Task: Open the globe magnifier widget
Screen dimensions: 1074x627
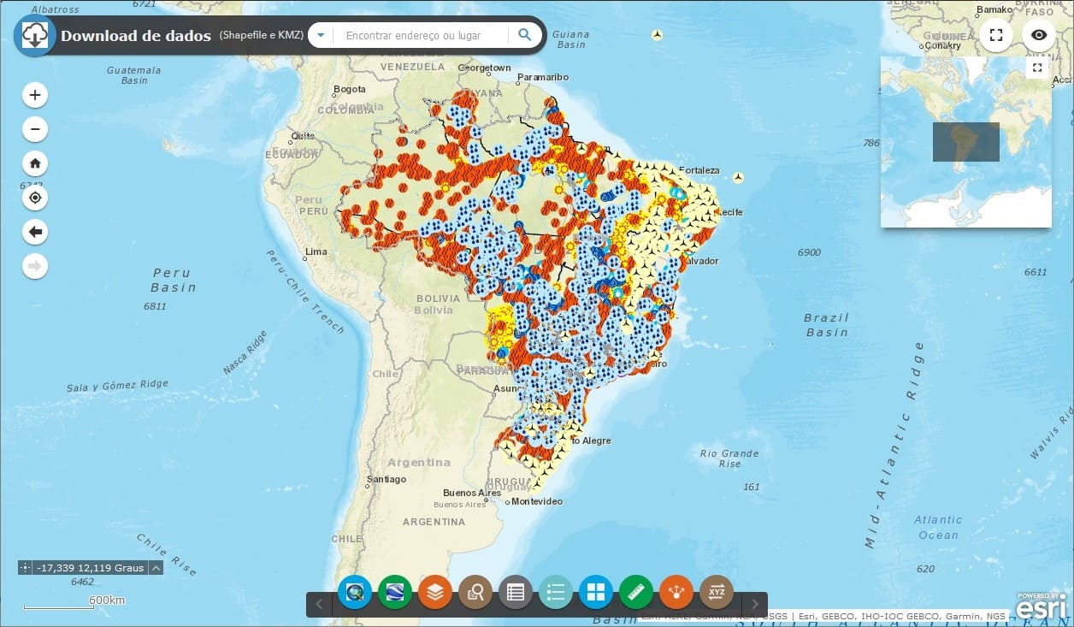Action: coord(355,592)
